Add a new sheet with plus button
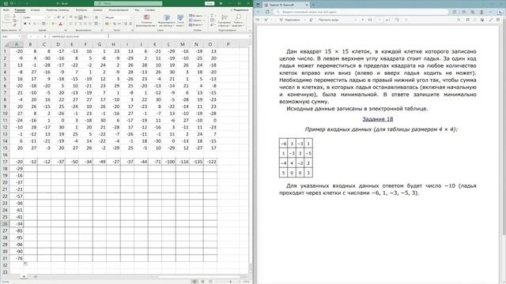This screenshot has width=506, height=284. tap(35, 277)
